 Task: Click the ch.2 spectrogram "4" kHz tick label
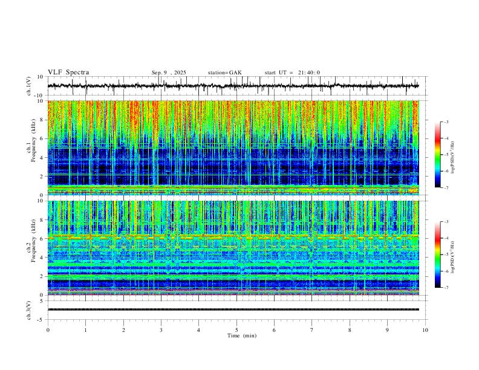(42, 258)
